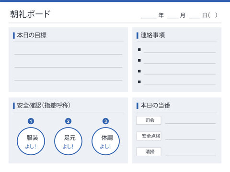230x172 pixels.
Task: Click the number 3 badge
Action: coord(105,121)
